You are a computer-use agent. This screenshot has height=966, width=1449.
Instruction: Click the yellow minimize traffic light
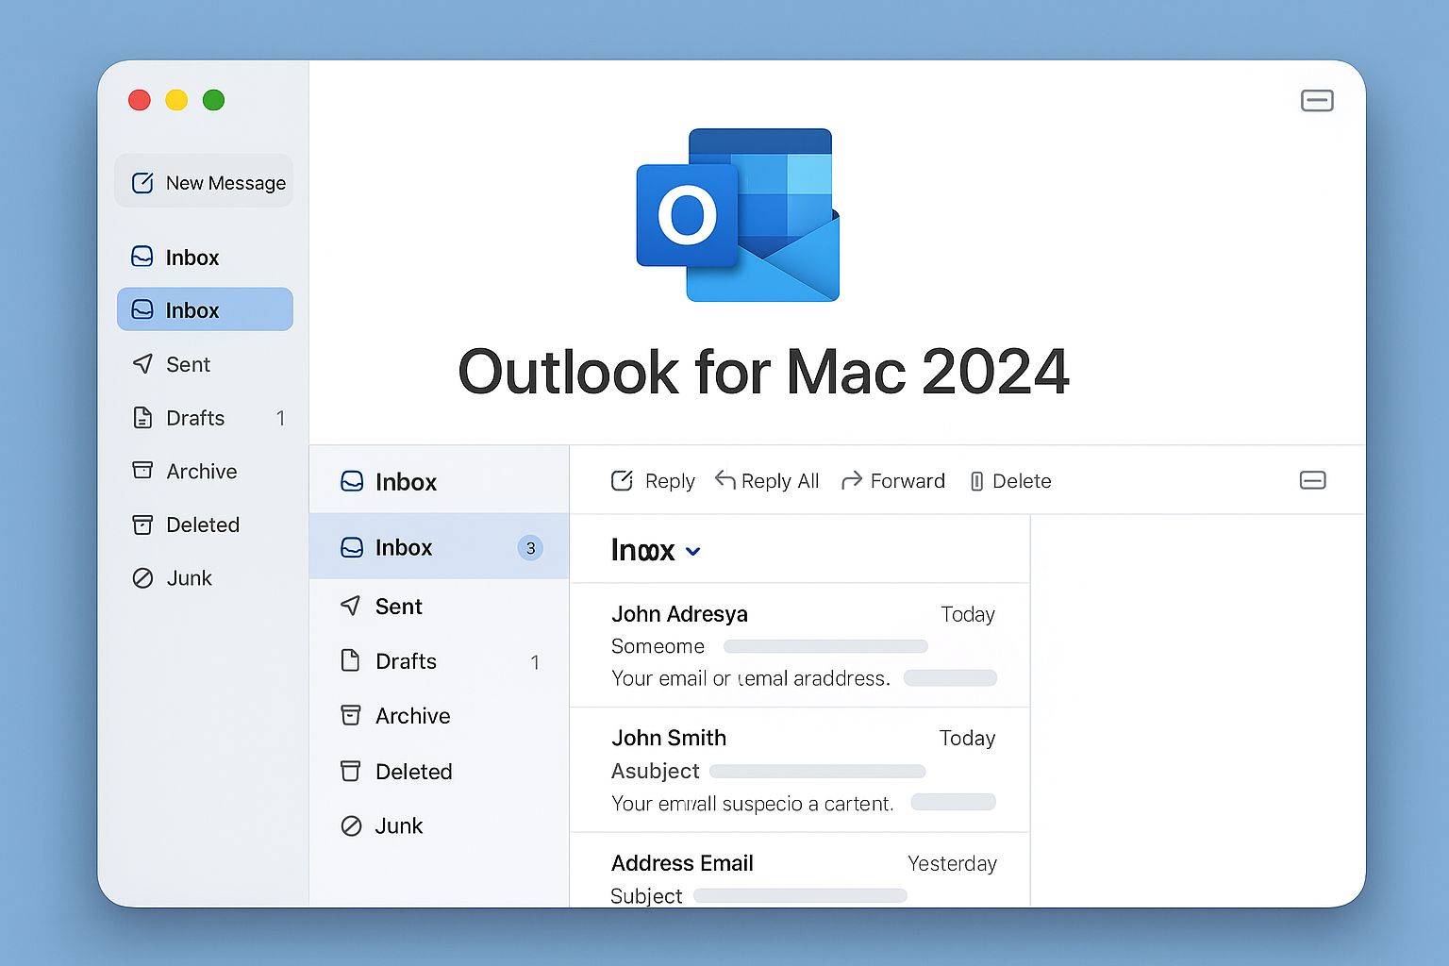tap(176, 100)
